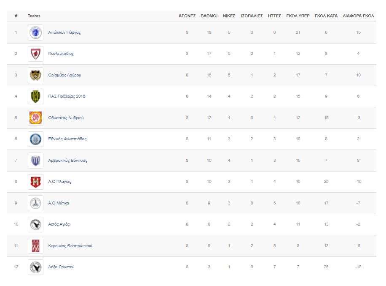The image size is (386, 286).
Task: Click the # rank column header
Action: point(16,16)
